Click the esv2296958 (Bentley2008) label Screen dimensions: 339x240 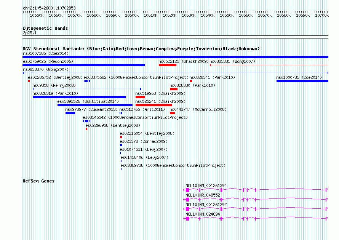113,125
